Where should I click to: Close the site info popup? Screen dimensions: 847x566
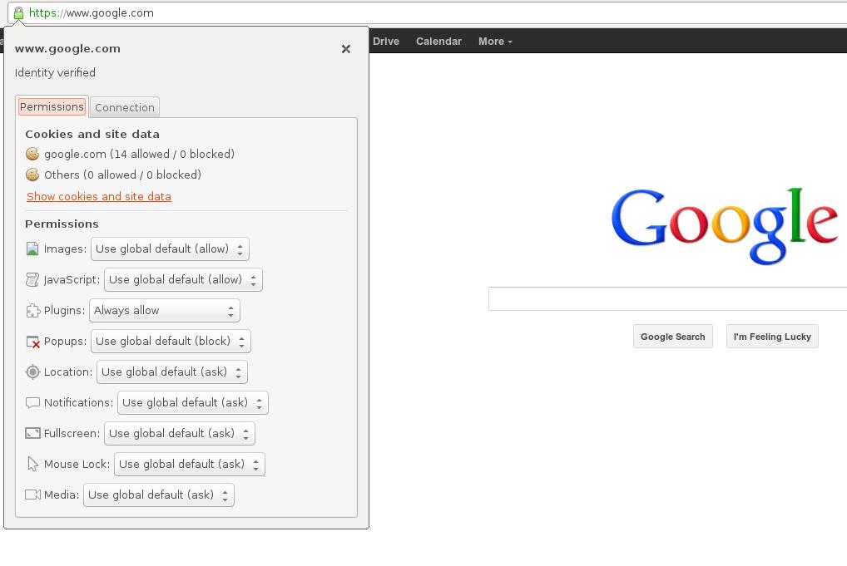coord(346,49)
